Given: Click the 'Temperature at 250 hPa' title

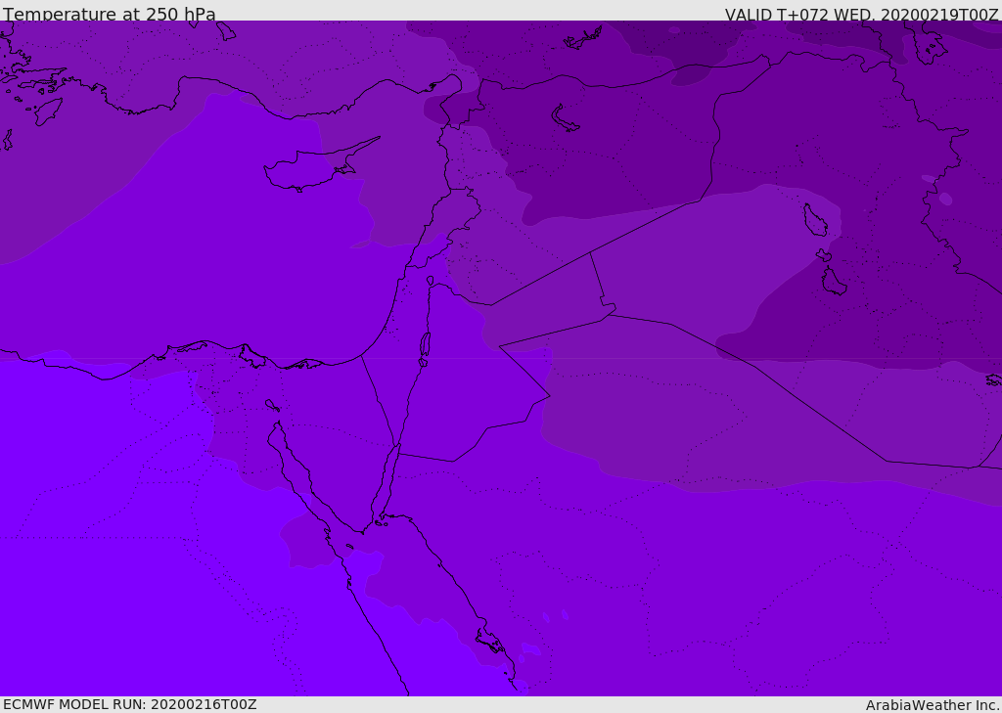Looking at the screenshot, I should click(x=110, y=14).
